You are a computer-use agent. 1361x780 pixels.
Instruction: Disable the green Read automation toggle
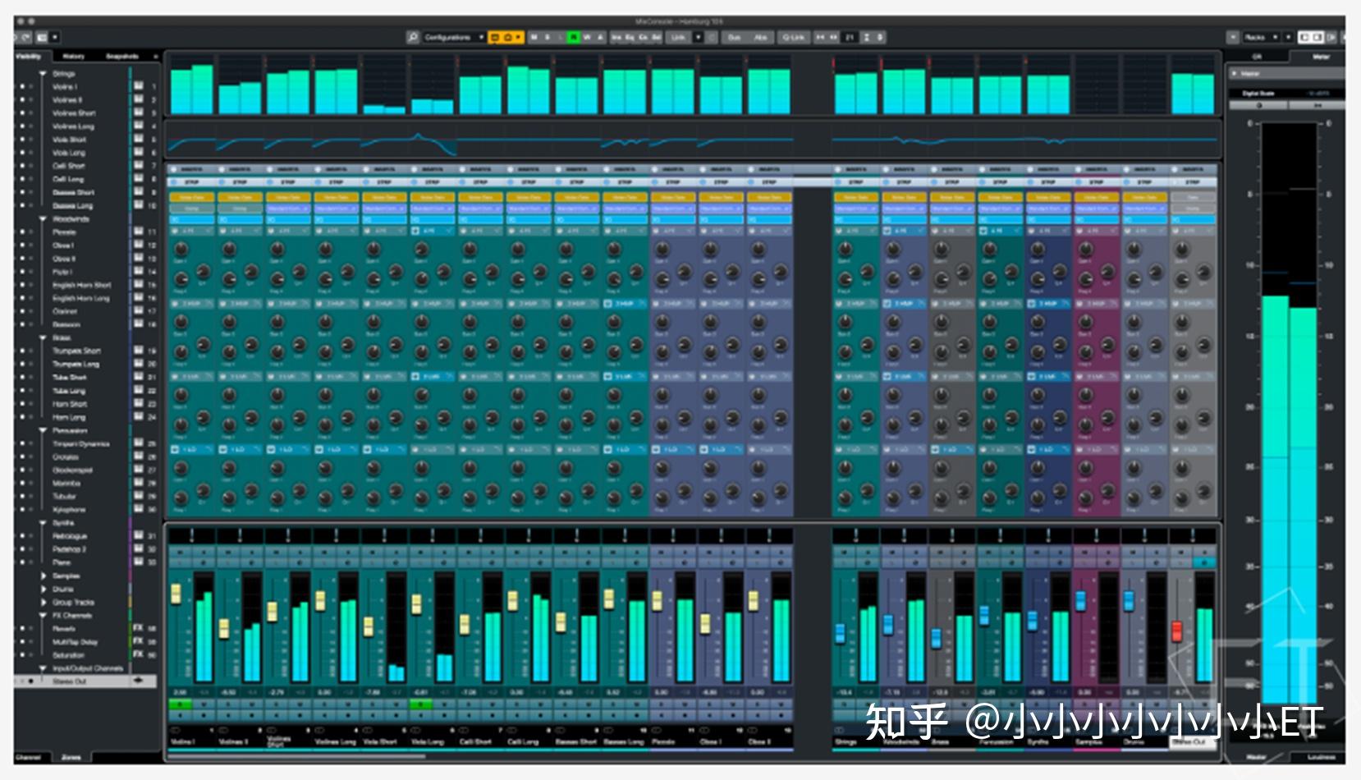[x=572, y=37]
